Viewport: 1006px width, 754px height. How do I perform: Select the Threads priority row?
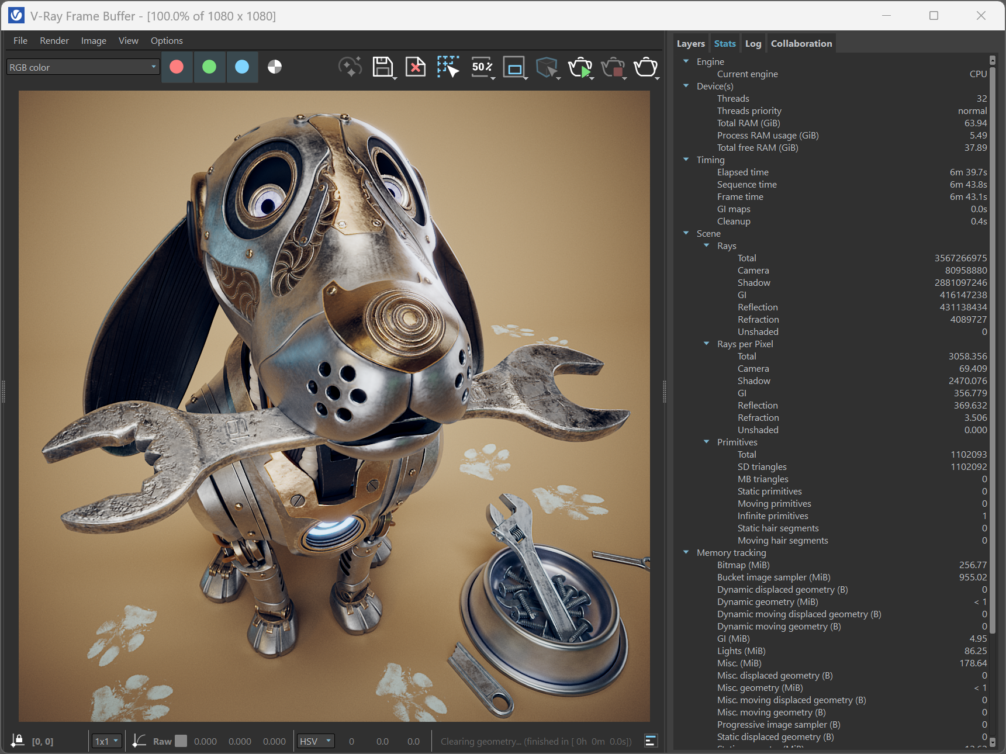coord(832,110)
